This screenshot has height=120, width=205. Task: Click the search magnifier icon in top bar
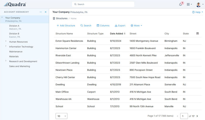point(75,4)
